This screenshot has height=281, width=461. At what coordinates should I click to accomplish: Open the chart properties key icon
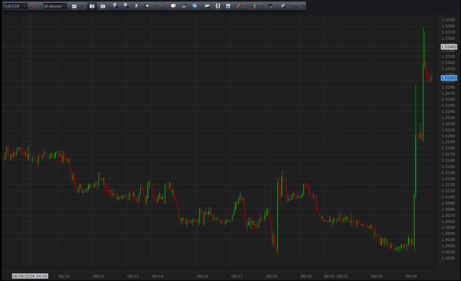click(173, 6)
